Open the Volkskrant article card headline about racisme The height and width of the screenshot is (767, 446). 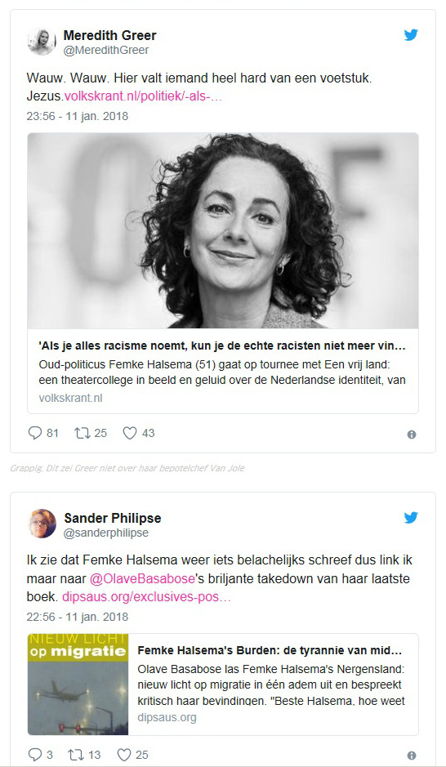pos(222,346)
